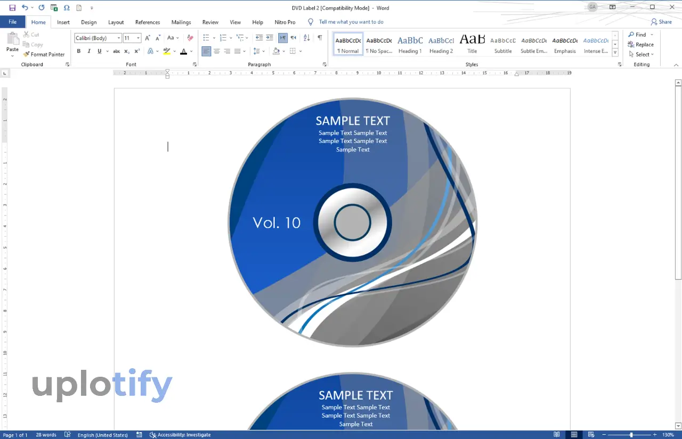Open the font name Calibri (Body) dropdown
Viewport: 682px width, 439px height.
point(119,38)
